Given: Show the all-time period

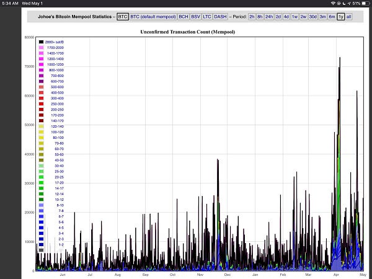Looking at the screenshot, I should click(x=348, y=17).
